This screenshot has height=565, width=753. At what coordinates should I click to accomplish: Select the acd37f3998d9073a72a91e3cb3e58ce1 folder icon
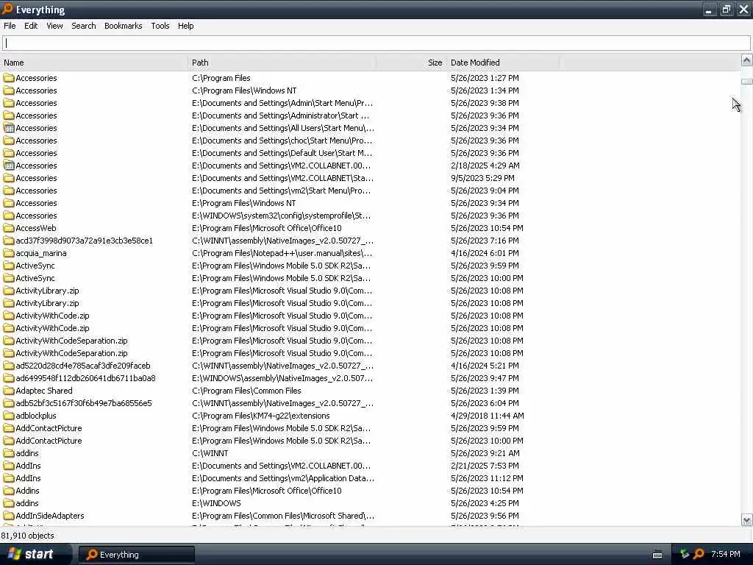tap(9, 241)
